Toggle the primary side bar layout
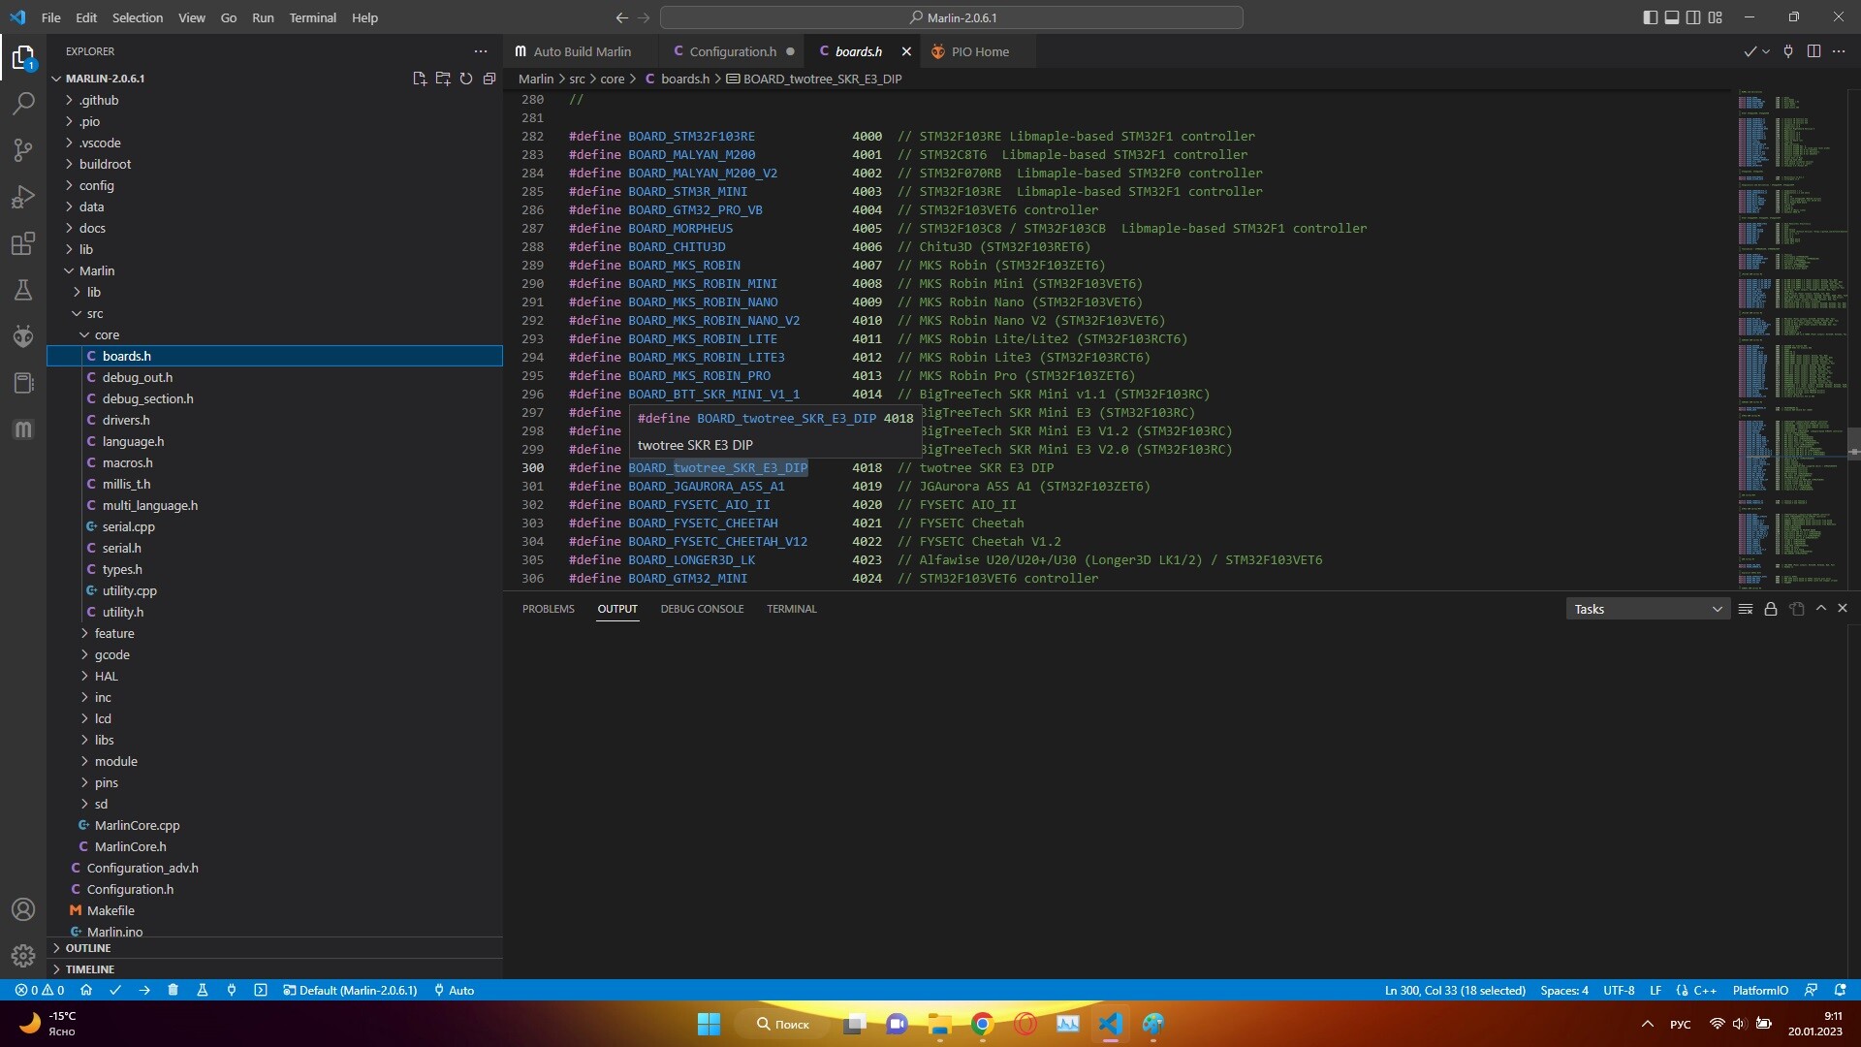Screen dimensions: 1861x1047 click(1651, 17)
